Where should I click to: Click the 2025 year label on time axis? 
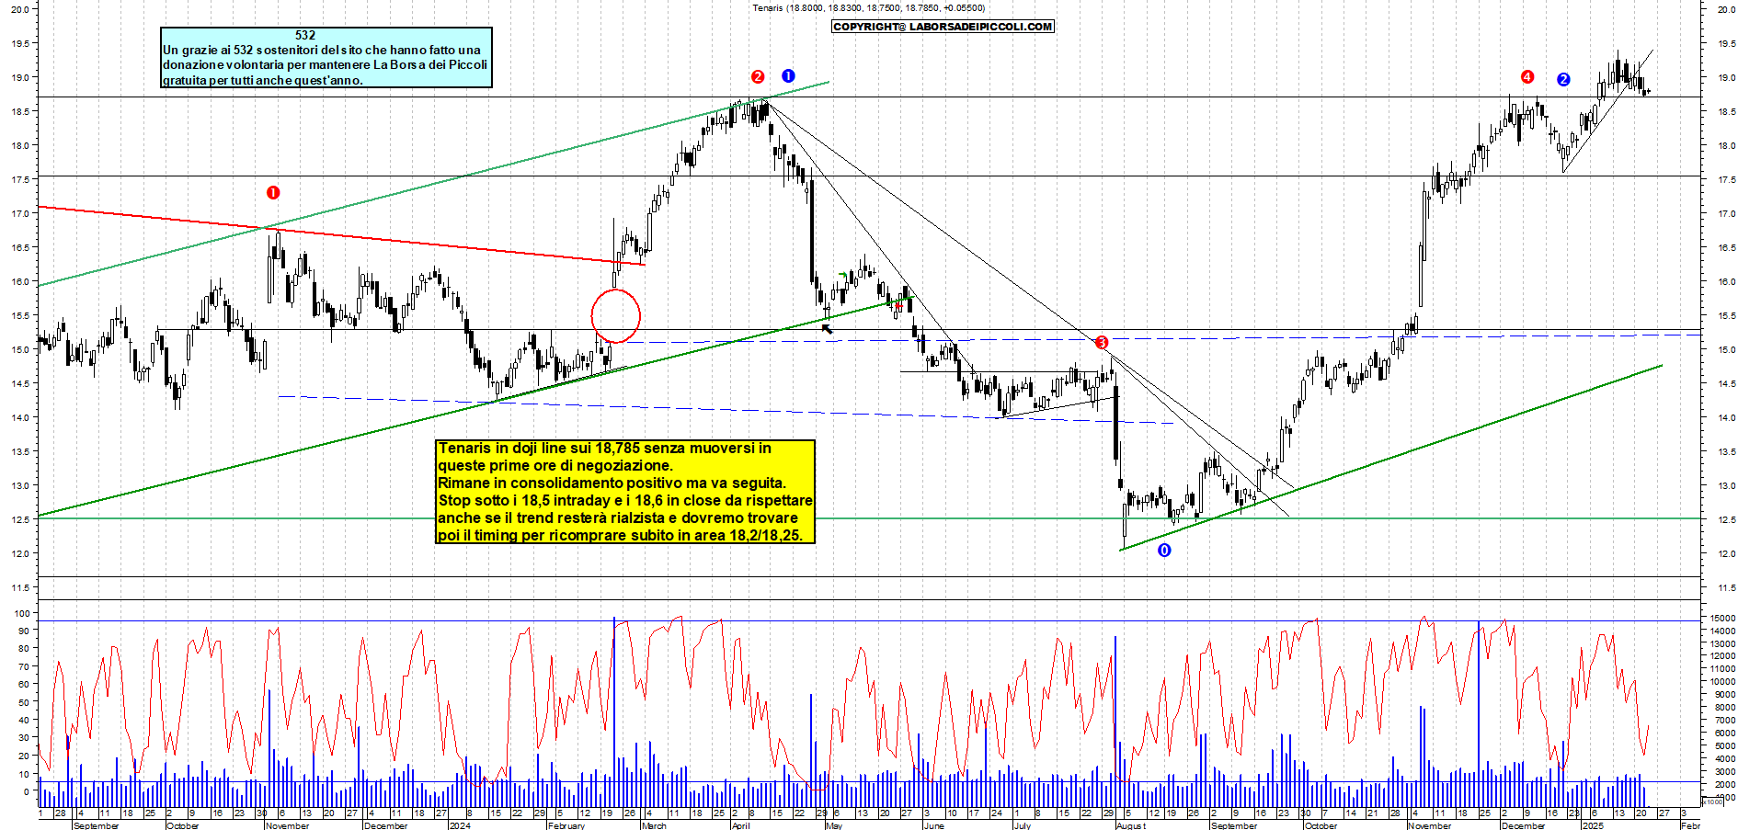pyautogui.click(x=1593, y=825)
